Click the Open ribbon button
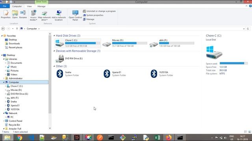252x141 pixels. (x=15, y=14)
